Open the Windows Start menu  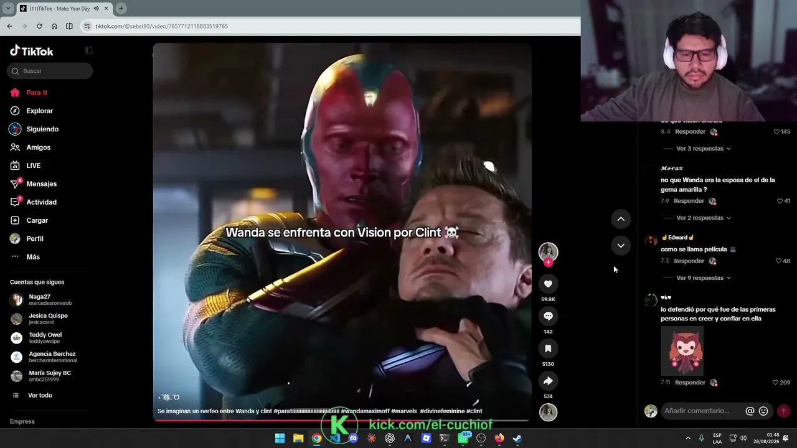coord(280,438)
